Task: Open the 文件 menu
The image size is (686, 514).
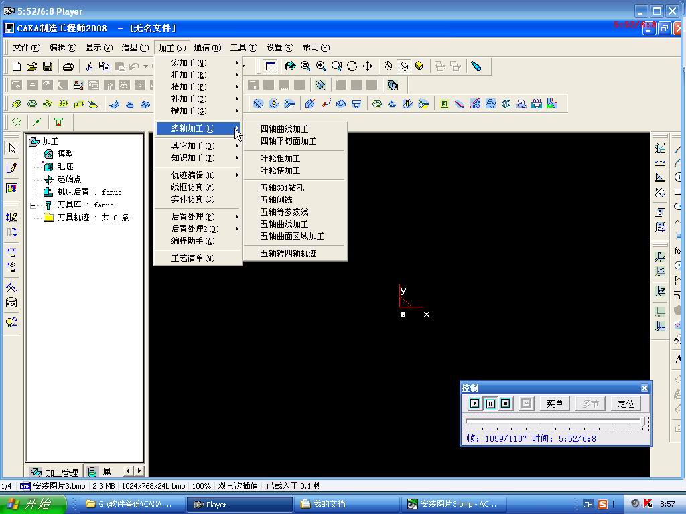Action: [x=26, y=48]
